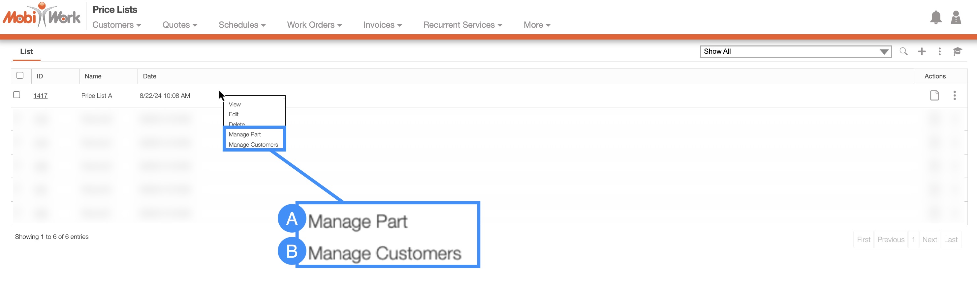The height and width of the screenshot is (284, 977).
Task: Choose Manage Customers in context menu
Action: 253,145
